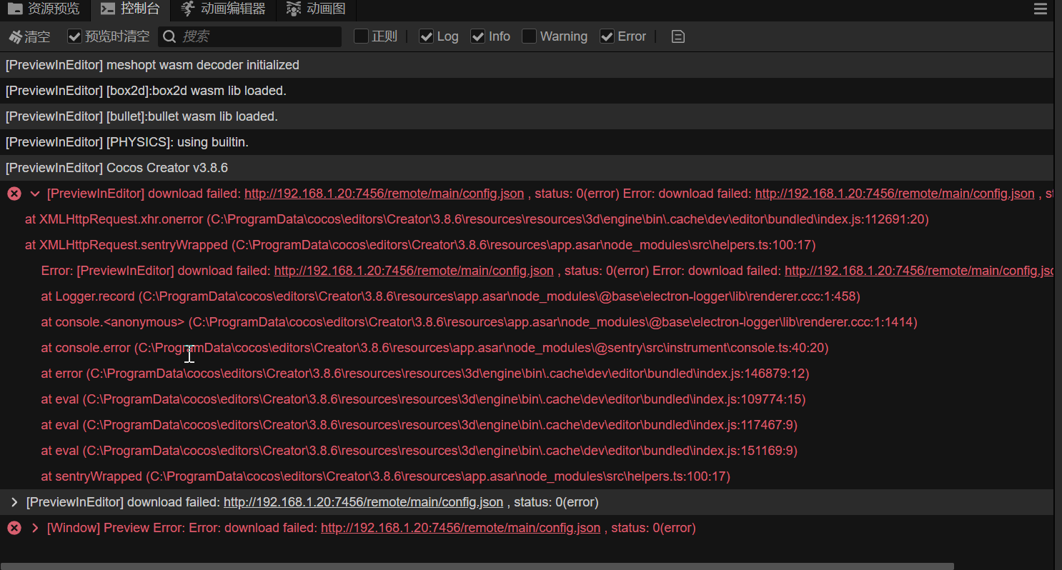The image size is (1062, 570).
Task: Toggle the 预览时清空 checkbox
Action: pyautogui.click(x=74, y=36)
